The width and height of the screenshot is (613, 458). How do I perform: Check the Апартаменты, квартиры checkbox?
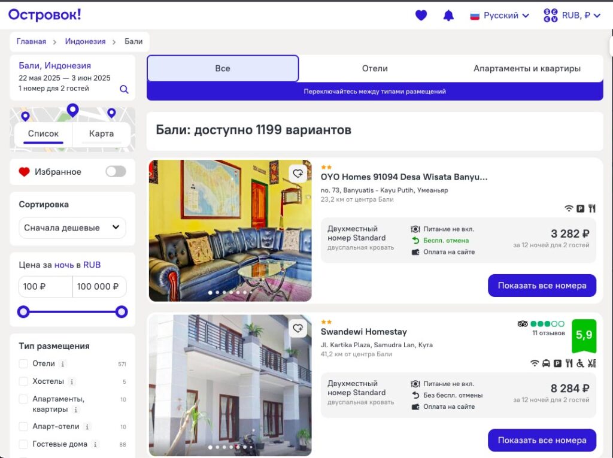point(23,399)
